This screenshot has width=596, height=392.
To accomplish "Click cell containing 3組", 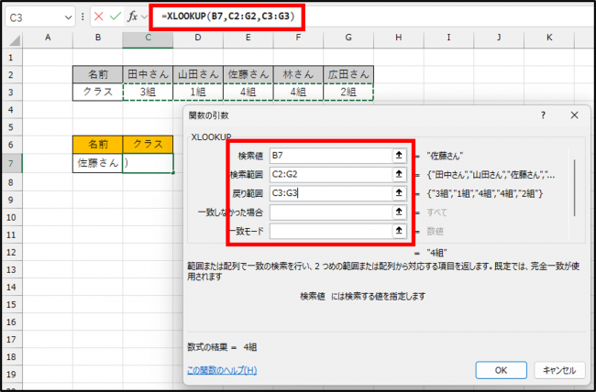I will pyautogui.click(x=148, y=92).
